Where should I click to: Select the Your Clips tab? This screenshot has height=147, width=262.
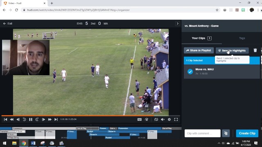pyautogui.click(x=202, y=38)
